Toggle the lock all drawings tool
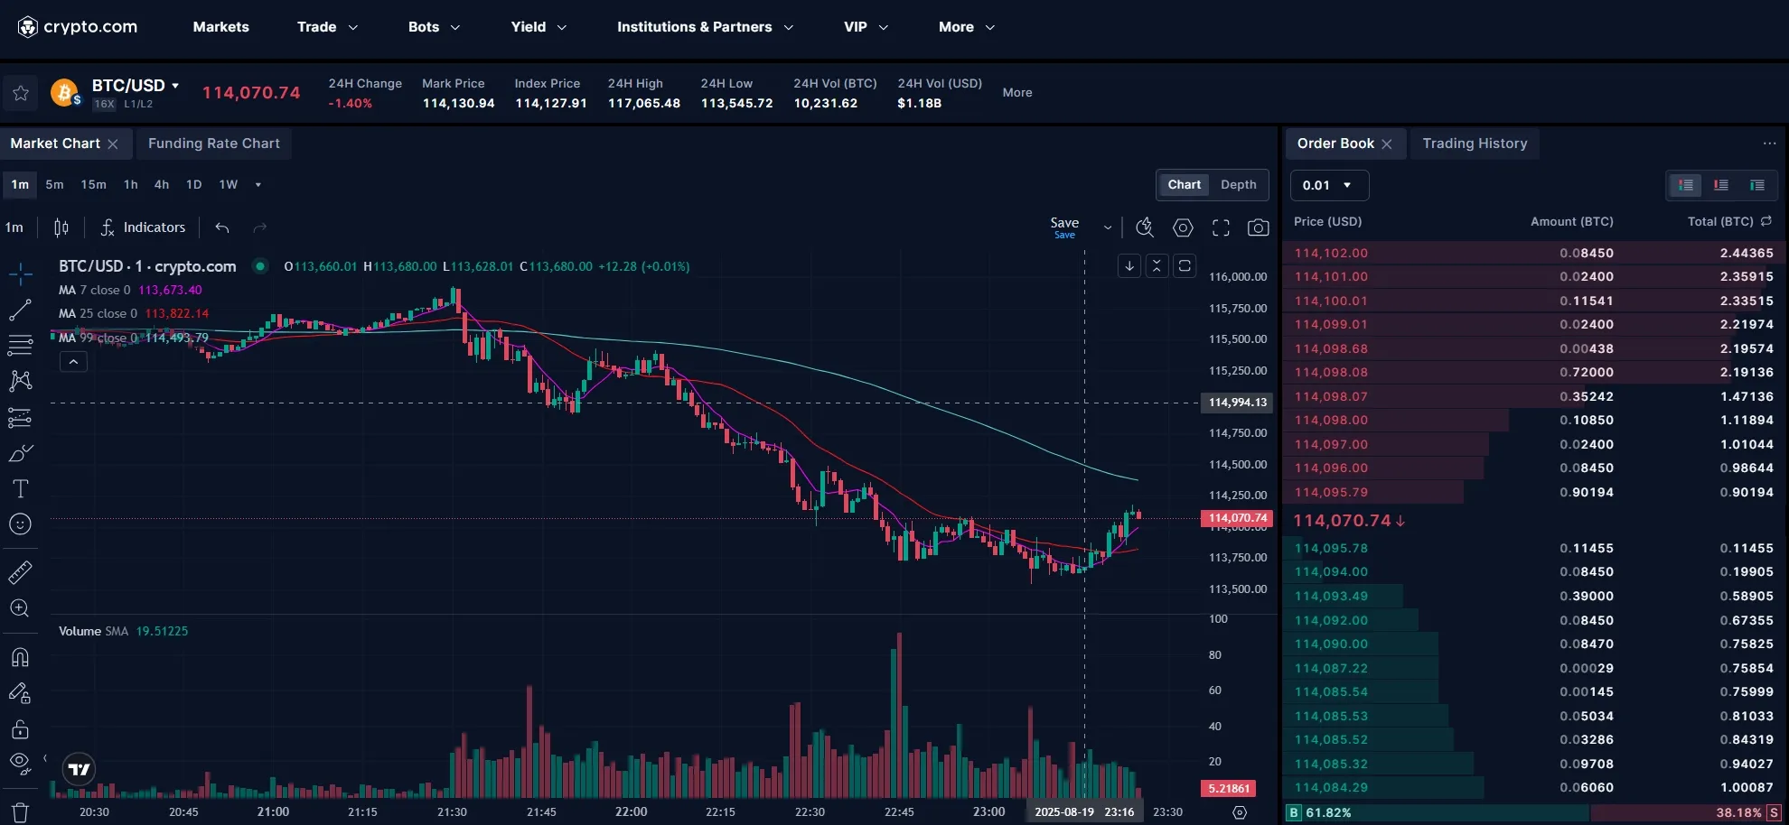Viewport: 1789px width, 825px height. tap(20, 729)
